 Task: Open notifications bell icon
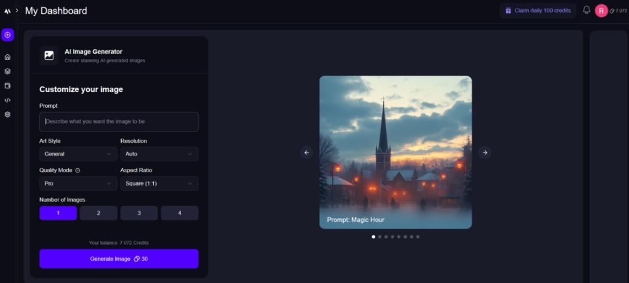(x=586, y=10)
